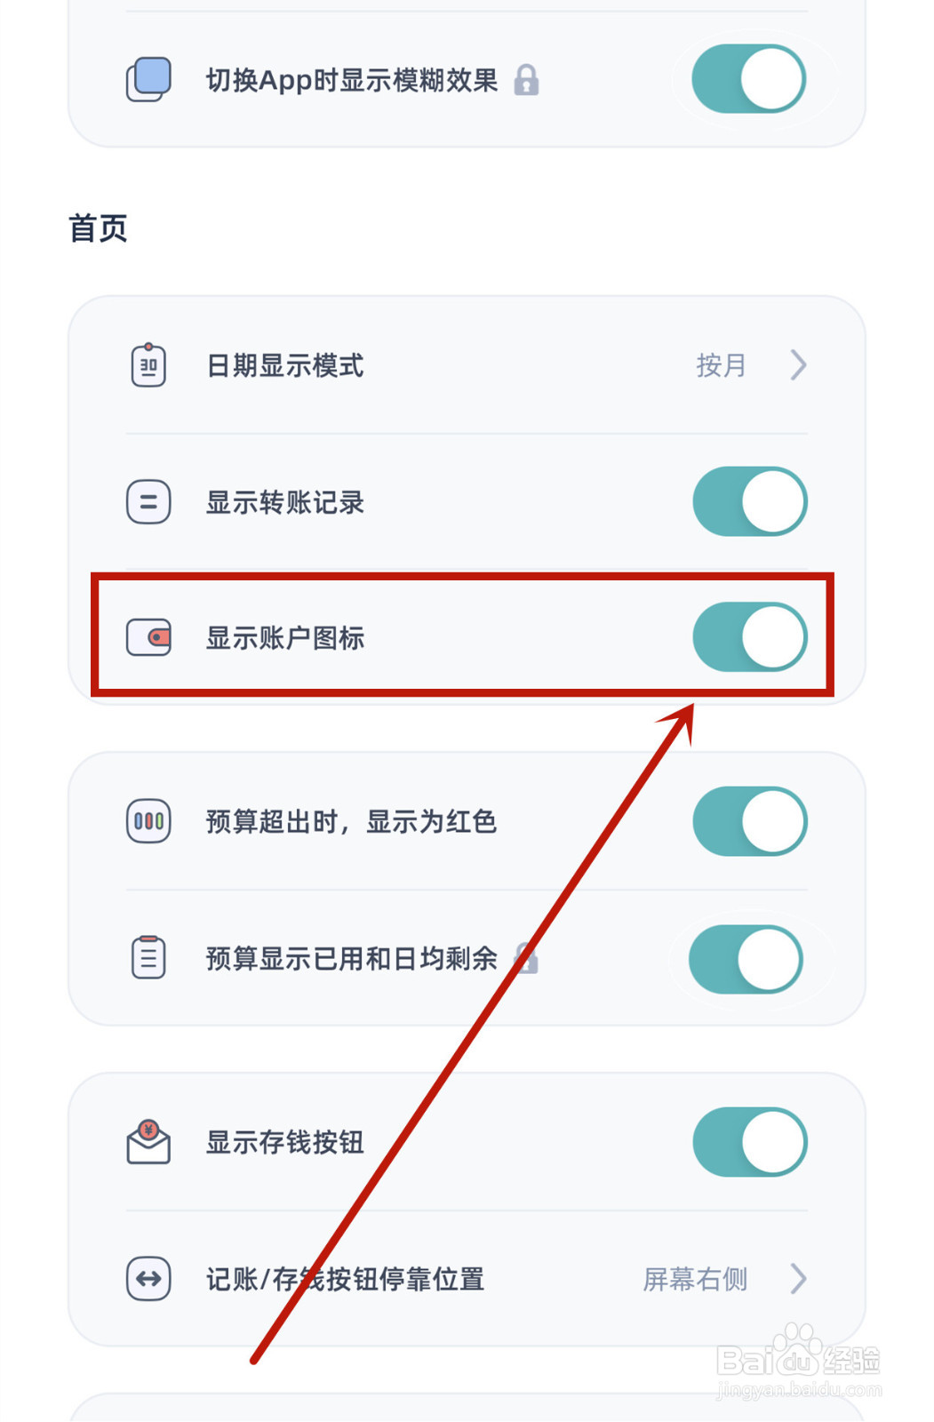Viewport: 934px width, 1422px height.
Task: Disable the 显示转账记录 switch
Action: pos(749,502)
